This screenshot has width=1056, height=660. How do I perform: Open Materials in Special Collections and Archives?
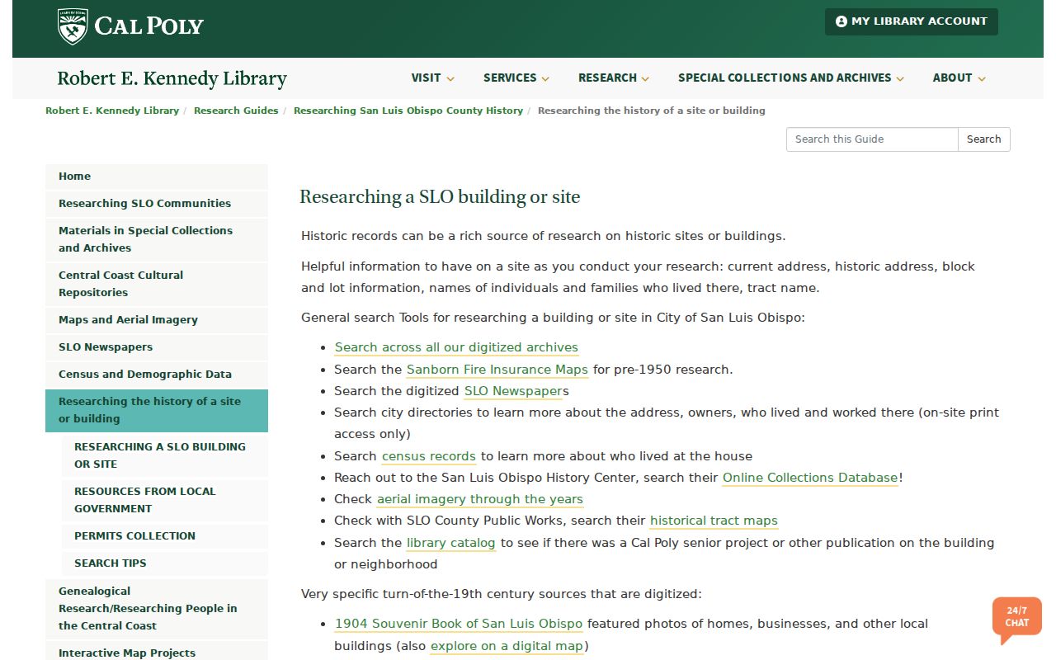[x=157, y=239]
